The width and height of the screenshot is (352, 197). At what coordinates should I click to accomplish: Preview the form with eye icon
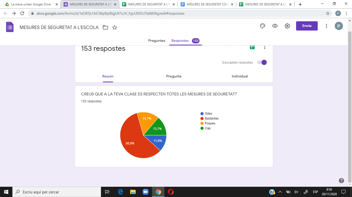click(275, 26)
